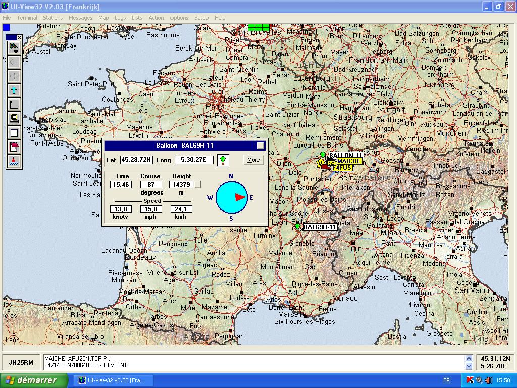517x388 pixels.
Task: Open the Stations menu
Action: [53, 18]
